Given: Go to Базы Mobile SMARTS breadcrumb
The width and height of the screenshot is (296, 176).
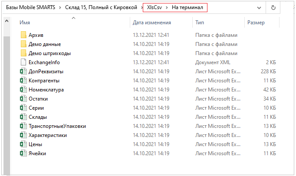Looking at the screenshot, I should pyautogui.click(x=30, y=7).
